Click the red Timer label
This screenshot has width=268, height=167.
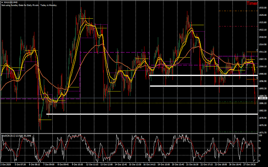coord(252,3)
